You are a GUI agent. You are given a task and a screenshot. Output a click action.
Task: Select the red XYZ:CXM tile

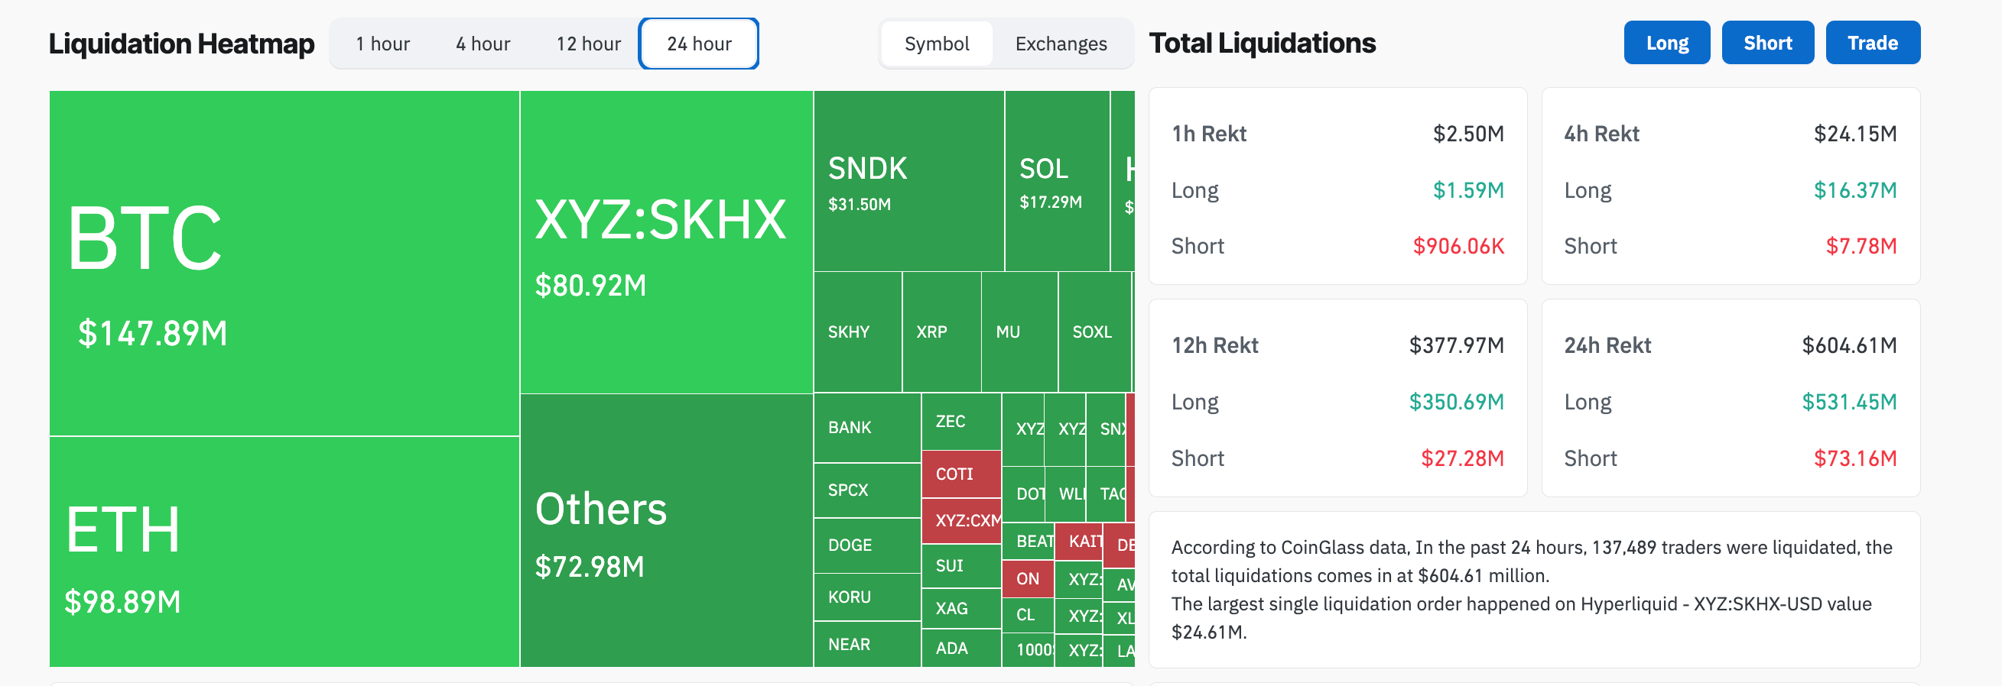pos(961,521)
